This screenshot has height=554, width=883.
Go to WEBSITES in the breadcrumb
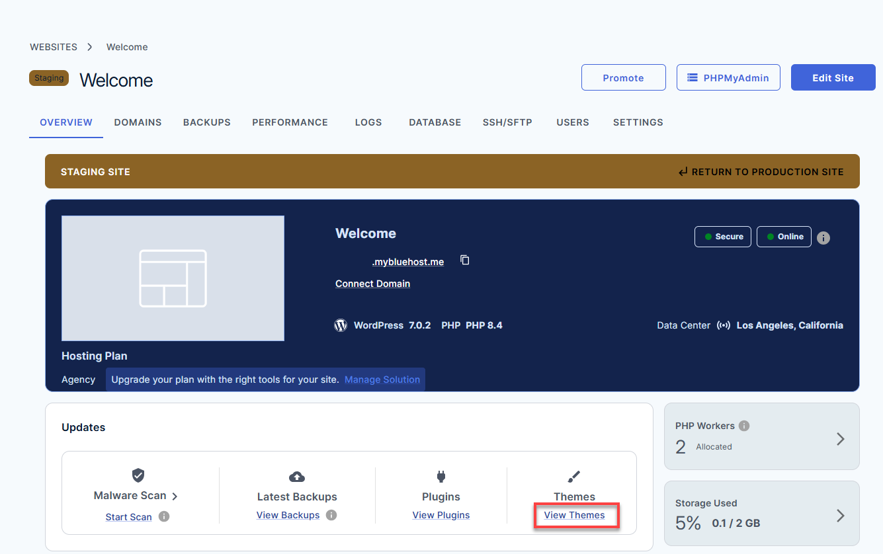click(54, 47)
